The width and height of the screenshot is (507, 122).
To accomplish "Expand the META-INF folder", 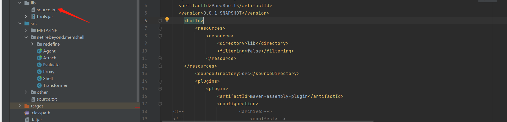I will pos(26,30).
